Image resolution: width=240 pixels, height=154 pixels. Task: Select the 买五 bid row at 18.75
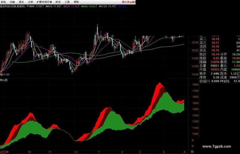coord(220,51)
